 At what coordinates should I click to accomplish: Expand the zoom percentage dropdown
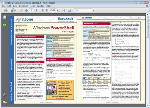[58, 10]
